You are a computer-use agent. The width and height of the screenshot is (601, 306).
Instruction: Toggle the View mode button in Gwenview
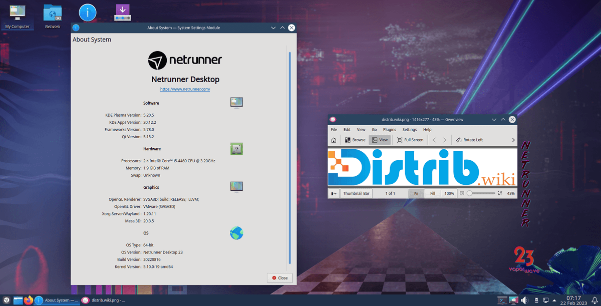tap(379, 140)
